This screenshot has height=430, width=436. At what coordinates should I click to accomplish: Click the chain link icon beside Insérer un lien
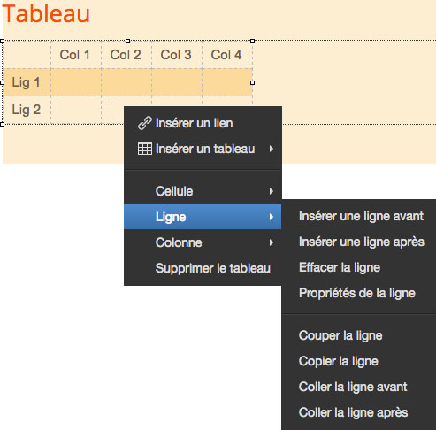145,123
